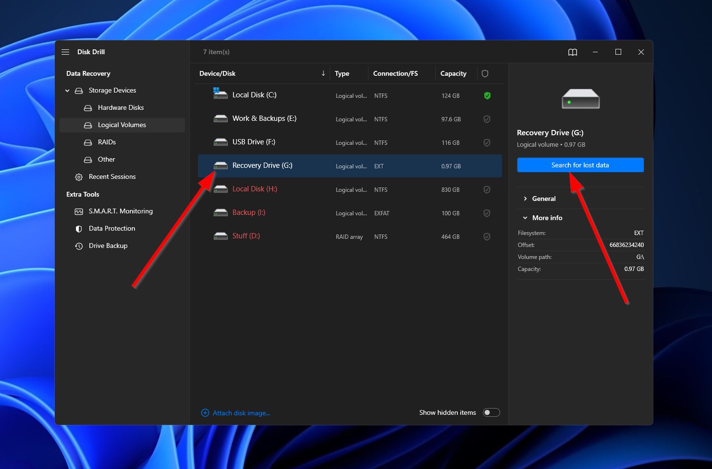
Task: Click the large drive image in details panel
Action: [580, 99]
